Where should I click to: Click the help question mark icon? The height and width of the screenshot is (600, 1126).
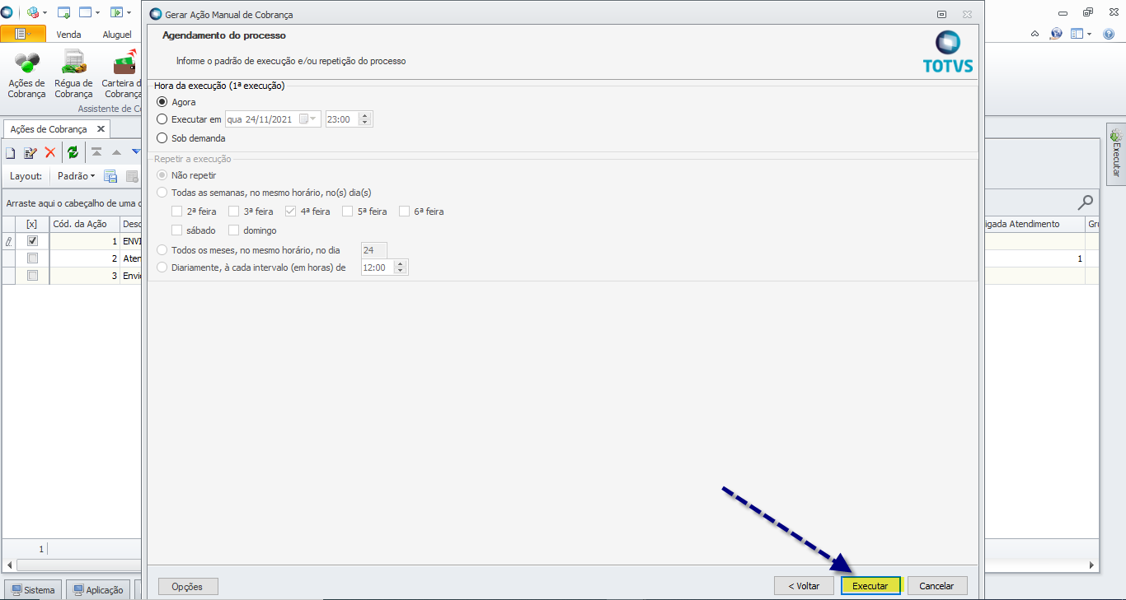[1109, 34]
